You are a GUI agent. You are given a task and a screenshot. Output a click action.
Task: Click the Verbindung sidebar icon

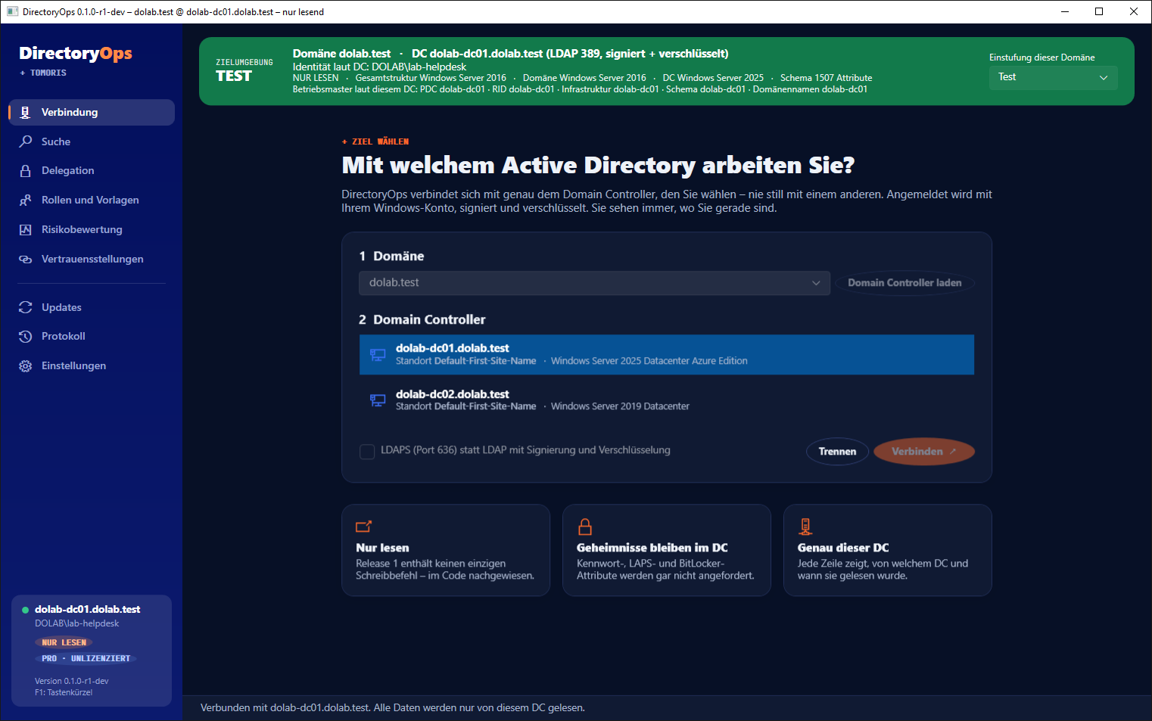(x=26, y=112)
